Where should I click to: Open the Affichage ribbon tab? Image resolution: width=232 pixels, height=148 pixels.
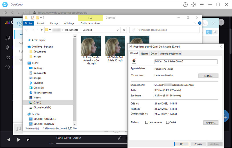[x=69, y=23]
